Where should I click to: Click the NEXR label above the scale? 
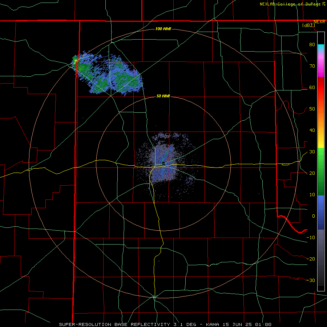tap(319, 22)
